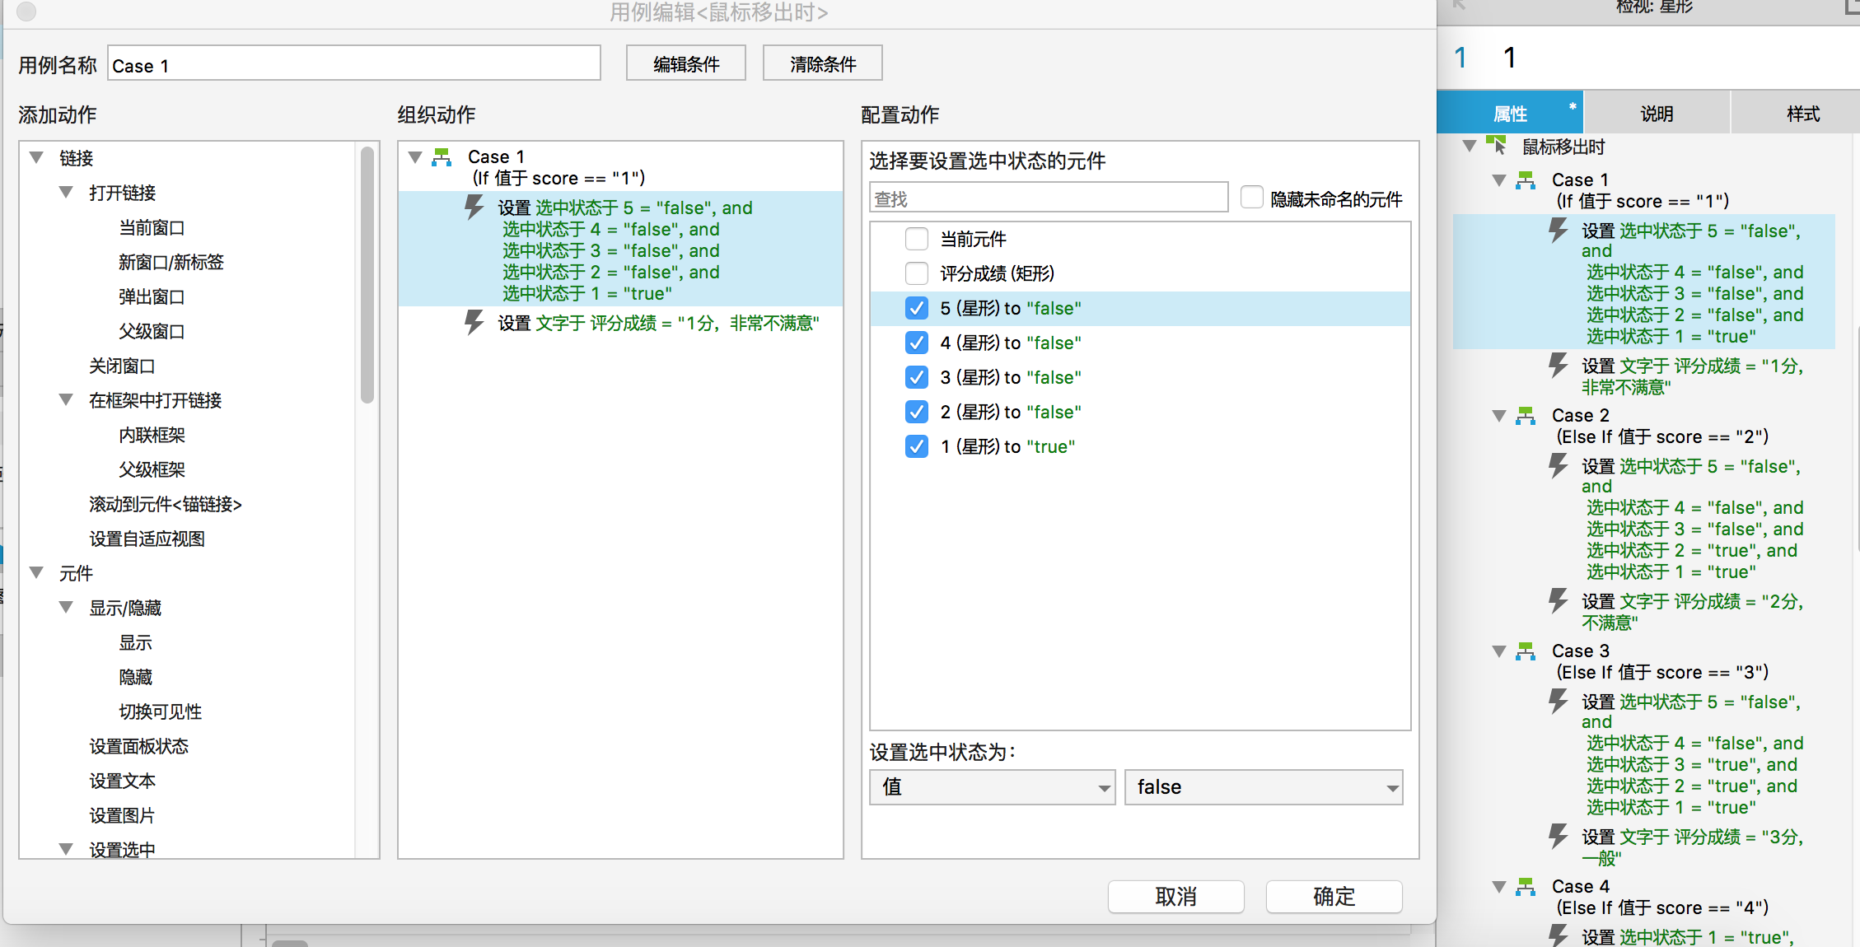Switch to the 样式 tab

(x=1802, y=114)
